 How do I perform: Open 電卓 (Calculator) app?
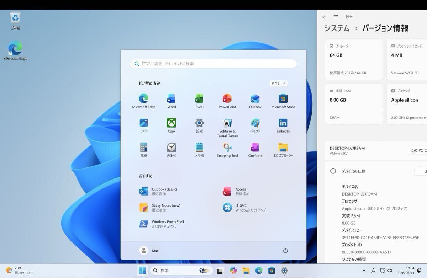coord(144,150)
